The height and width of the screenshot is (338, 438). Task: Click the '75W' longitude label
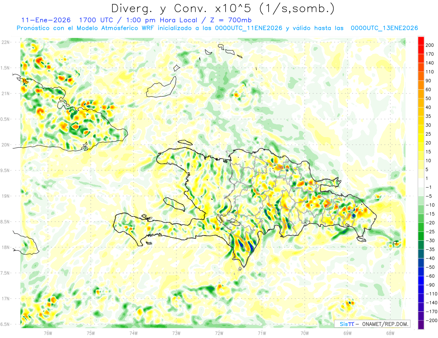[x=91, y=333]
